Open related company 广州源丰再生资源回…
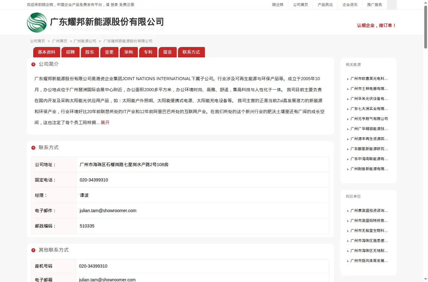 (369, 139)
